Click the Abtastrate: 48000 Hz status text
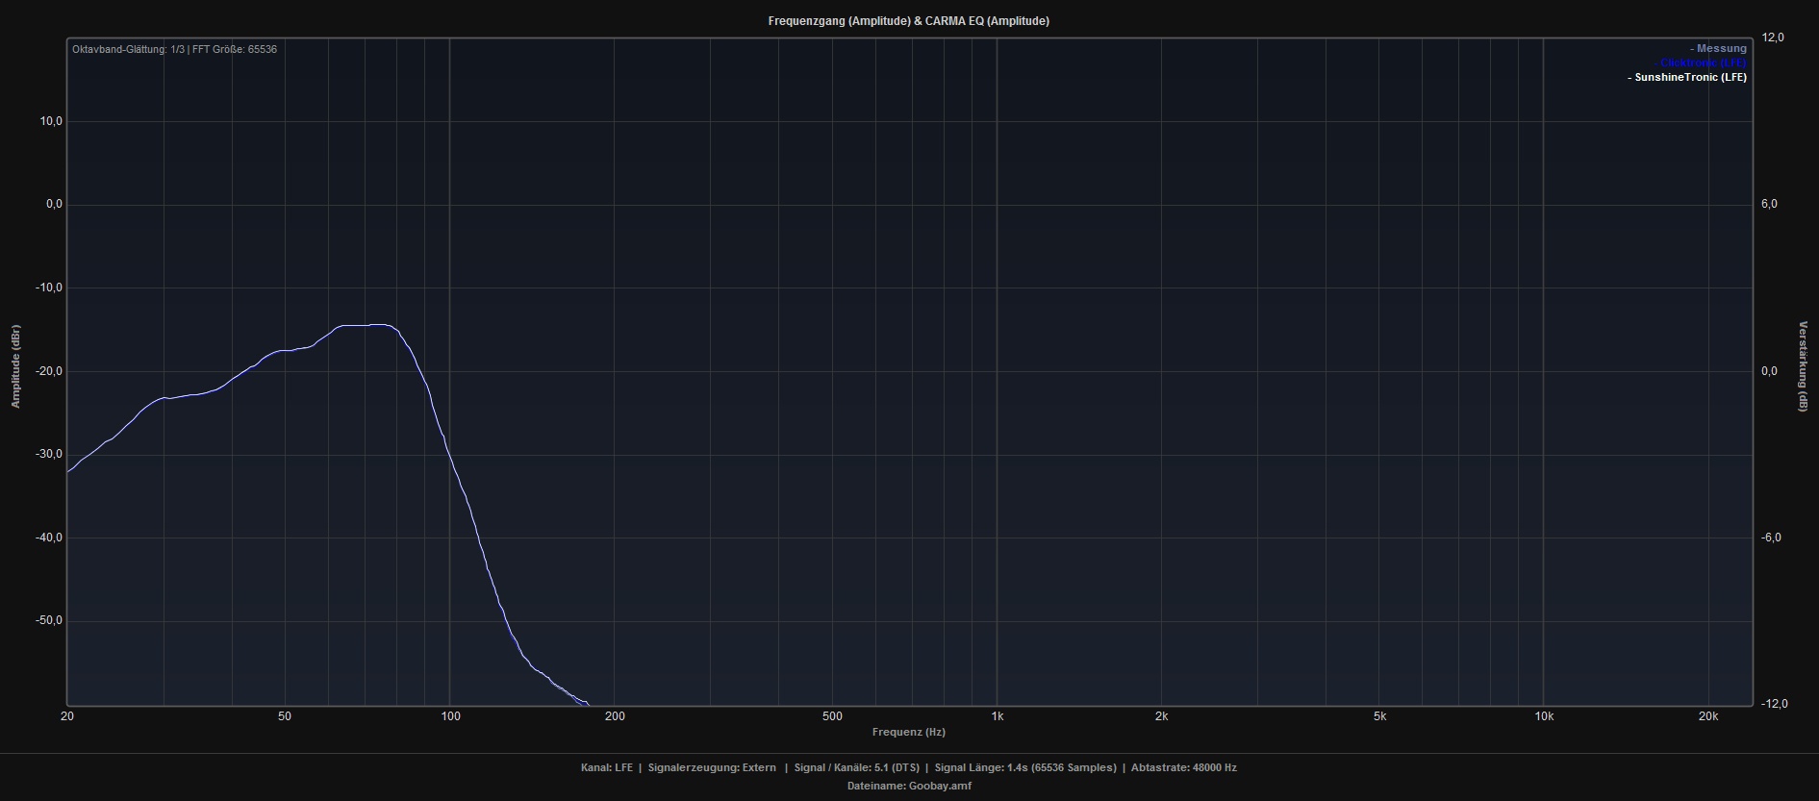The width and height of the screenshot is (1819, 801). 1183,767
